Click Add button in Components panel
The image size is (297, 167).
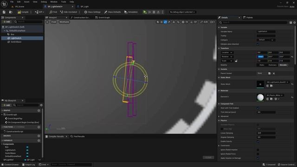point(6,22)
